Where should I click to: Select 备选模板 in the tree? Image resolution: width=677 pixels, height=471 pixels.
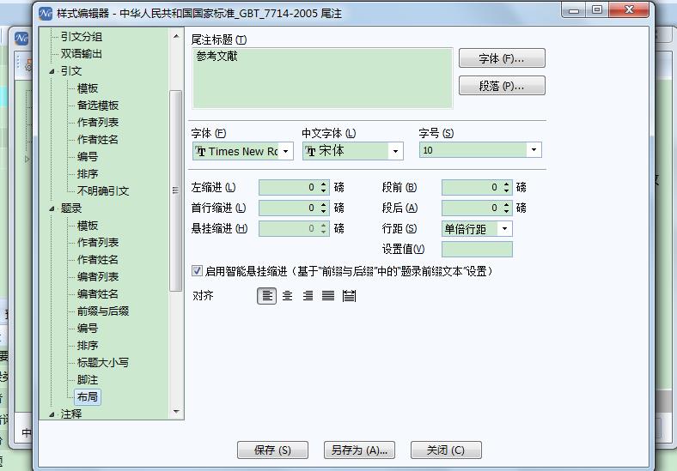click(x=98, y=106)
